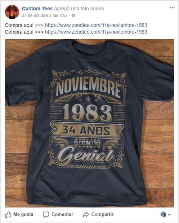The image size is (179, 223).
Task: Follow the second zendtee.com noviembre-1983 link
Action: tap(96, 32)
